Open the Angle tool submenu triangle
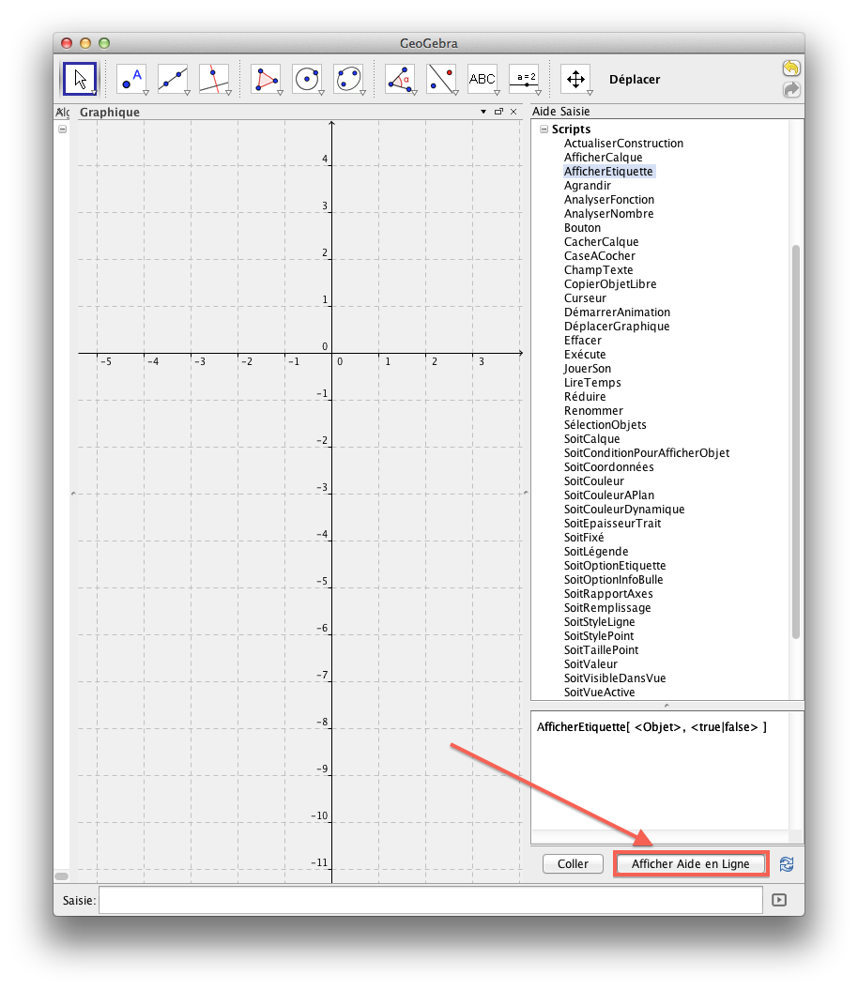This screenshot has height=990, width=858. (414, 93)
